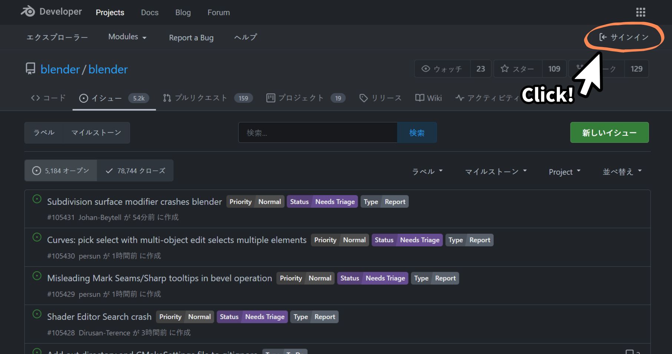Screen dimensions: 672x354
Task: Open Dirusan-Terence's user profile link
Action: pos(105,332)
